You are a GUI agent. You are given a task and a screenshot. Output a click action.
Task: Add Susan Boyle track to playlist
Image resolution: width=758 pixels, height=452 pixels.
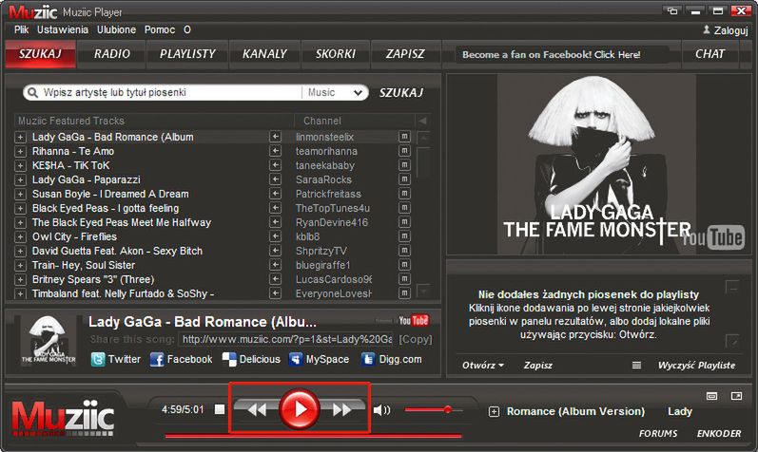pos(20,194)
